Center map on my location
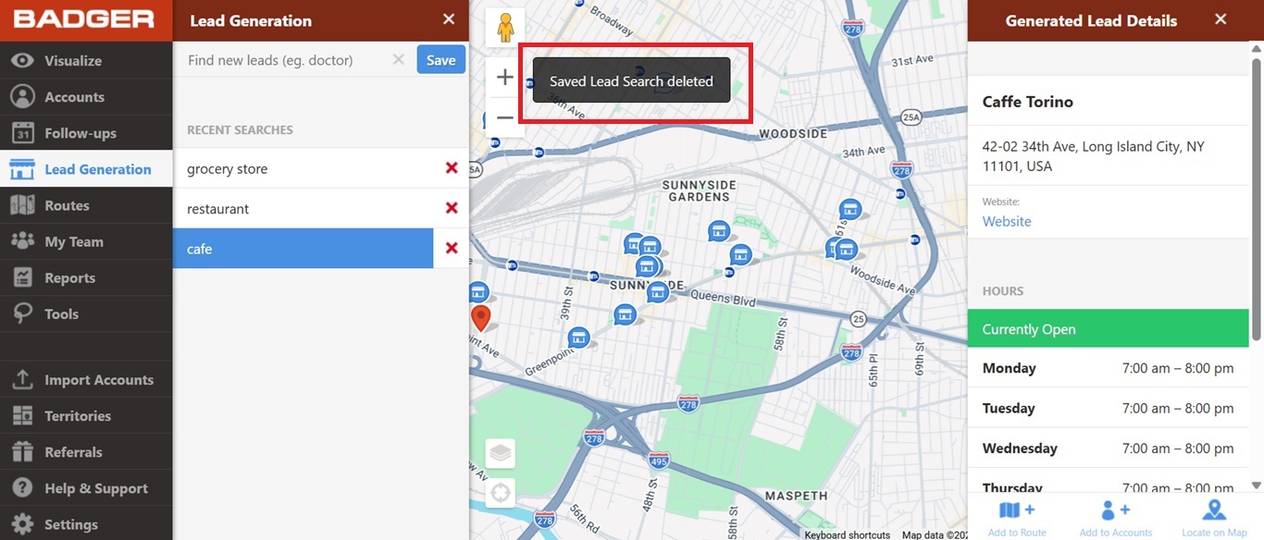The image size is (1264, 540). click(x=501, y=492)
